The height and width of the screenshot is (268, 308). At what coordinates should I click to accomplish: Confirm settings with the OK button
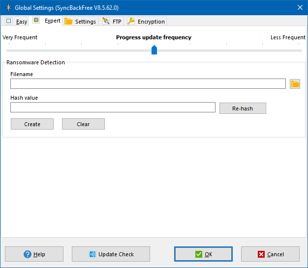click(x=203, y=254)
